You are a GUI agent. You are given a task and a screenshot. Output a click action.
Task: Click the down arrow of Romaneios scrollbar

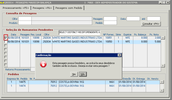(163, 66)
